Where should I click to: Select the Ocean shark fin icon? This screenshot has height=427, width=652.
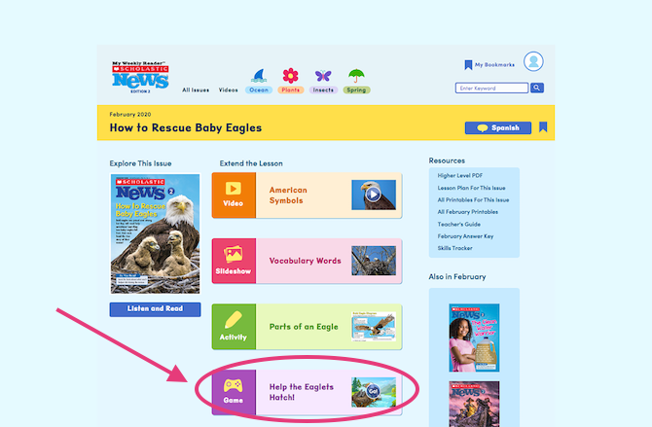pos(259,76)
